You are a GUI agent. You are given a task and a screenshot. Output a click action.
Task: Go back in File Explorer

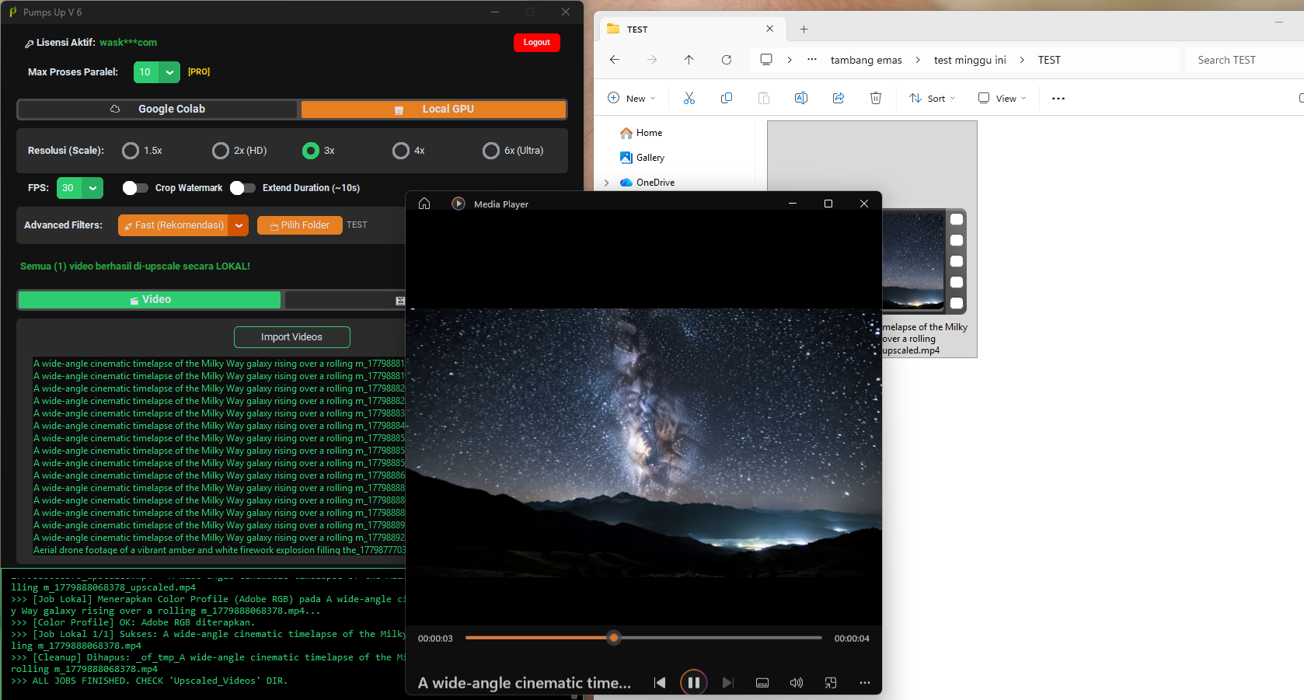615,60
